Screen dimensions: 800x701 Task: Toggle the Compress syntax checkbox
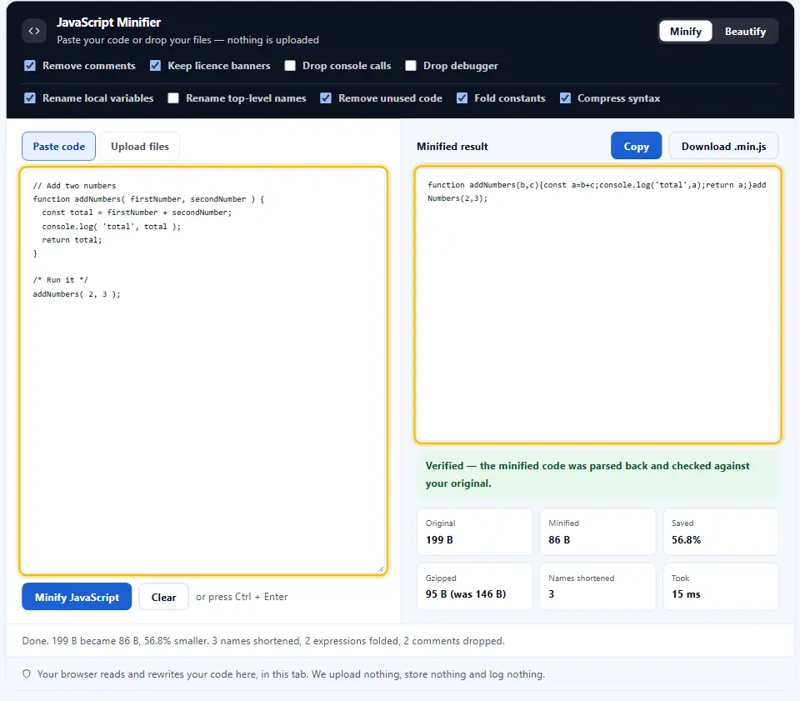565,98
